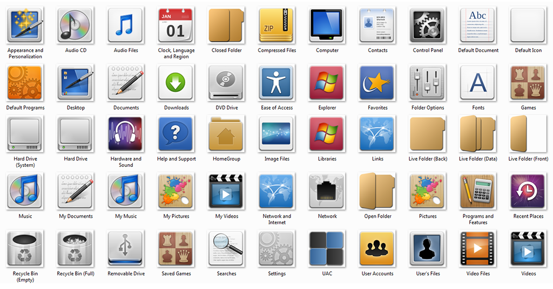
Task: Click the User Accounts icon
Action: pyautogui.click(x=377, y=248)
